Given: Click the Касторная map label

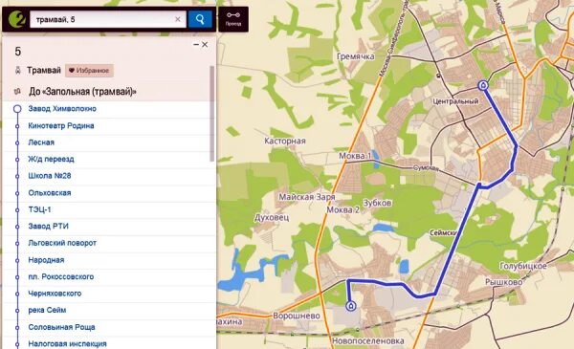Looking at the screenshot, I should [285, 141].
